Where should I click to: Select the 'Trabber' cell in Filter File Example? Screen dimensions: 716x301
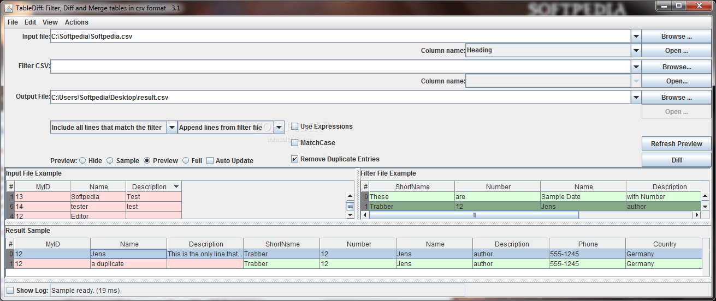point(412,207)
